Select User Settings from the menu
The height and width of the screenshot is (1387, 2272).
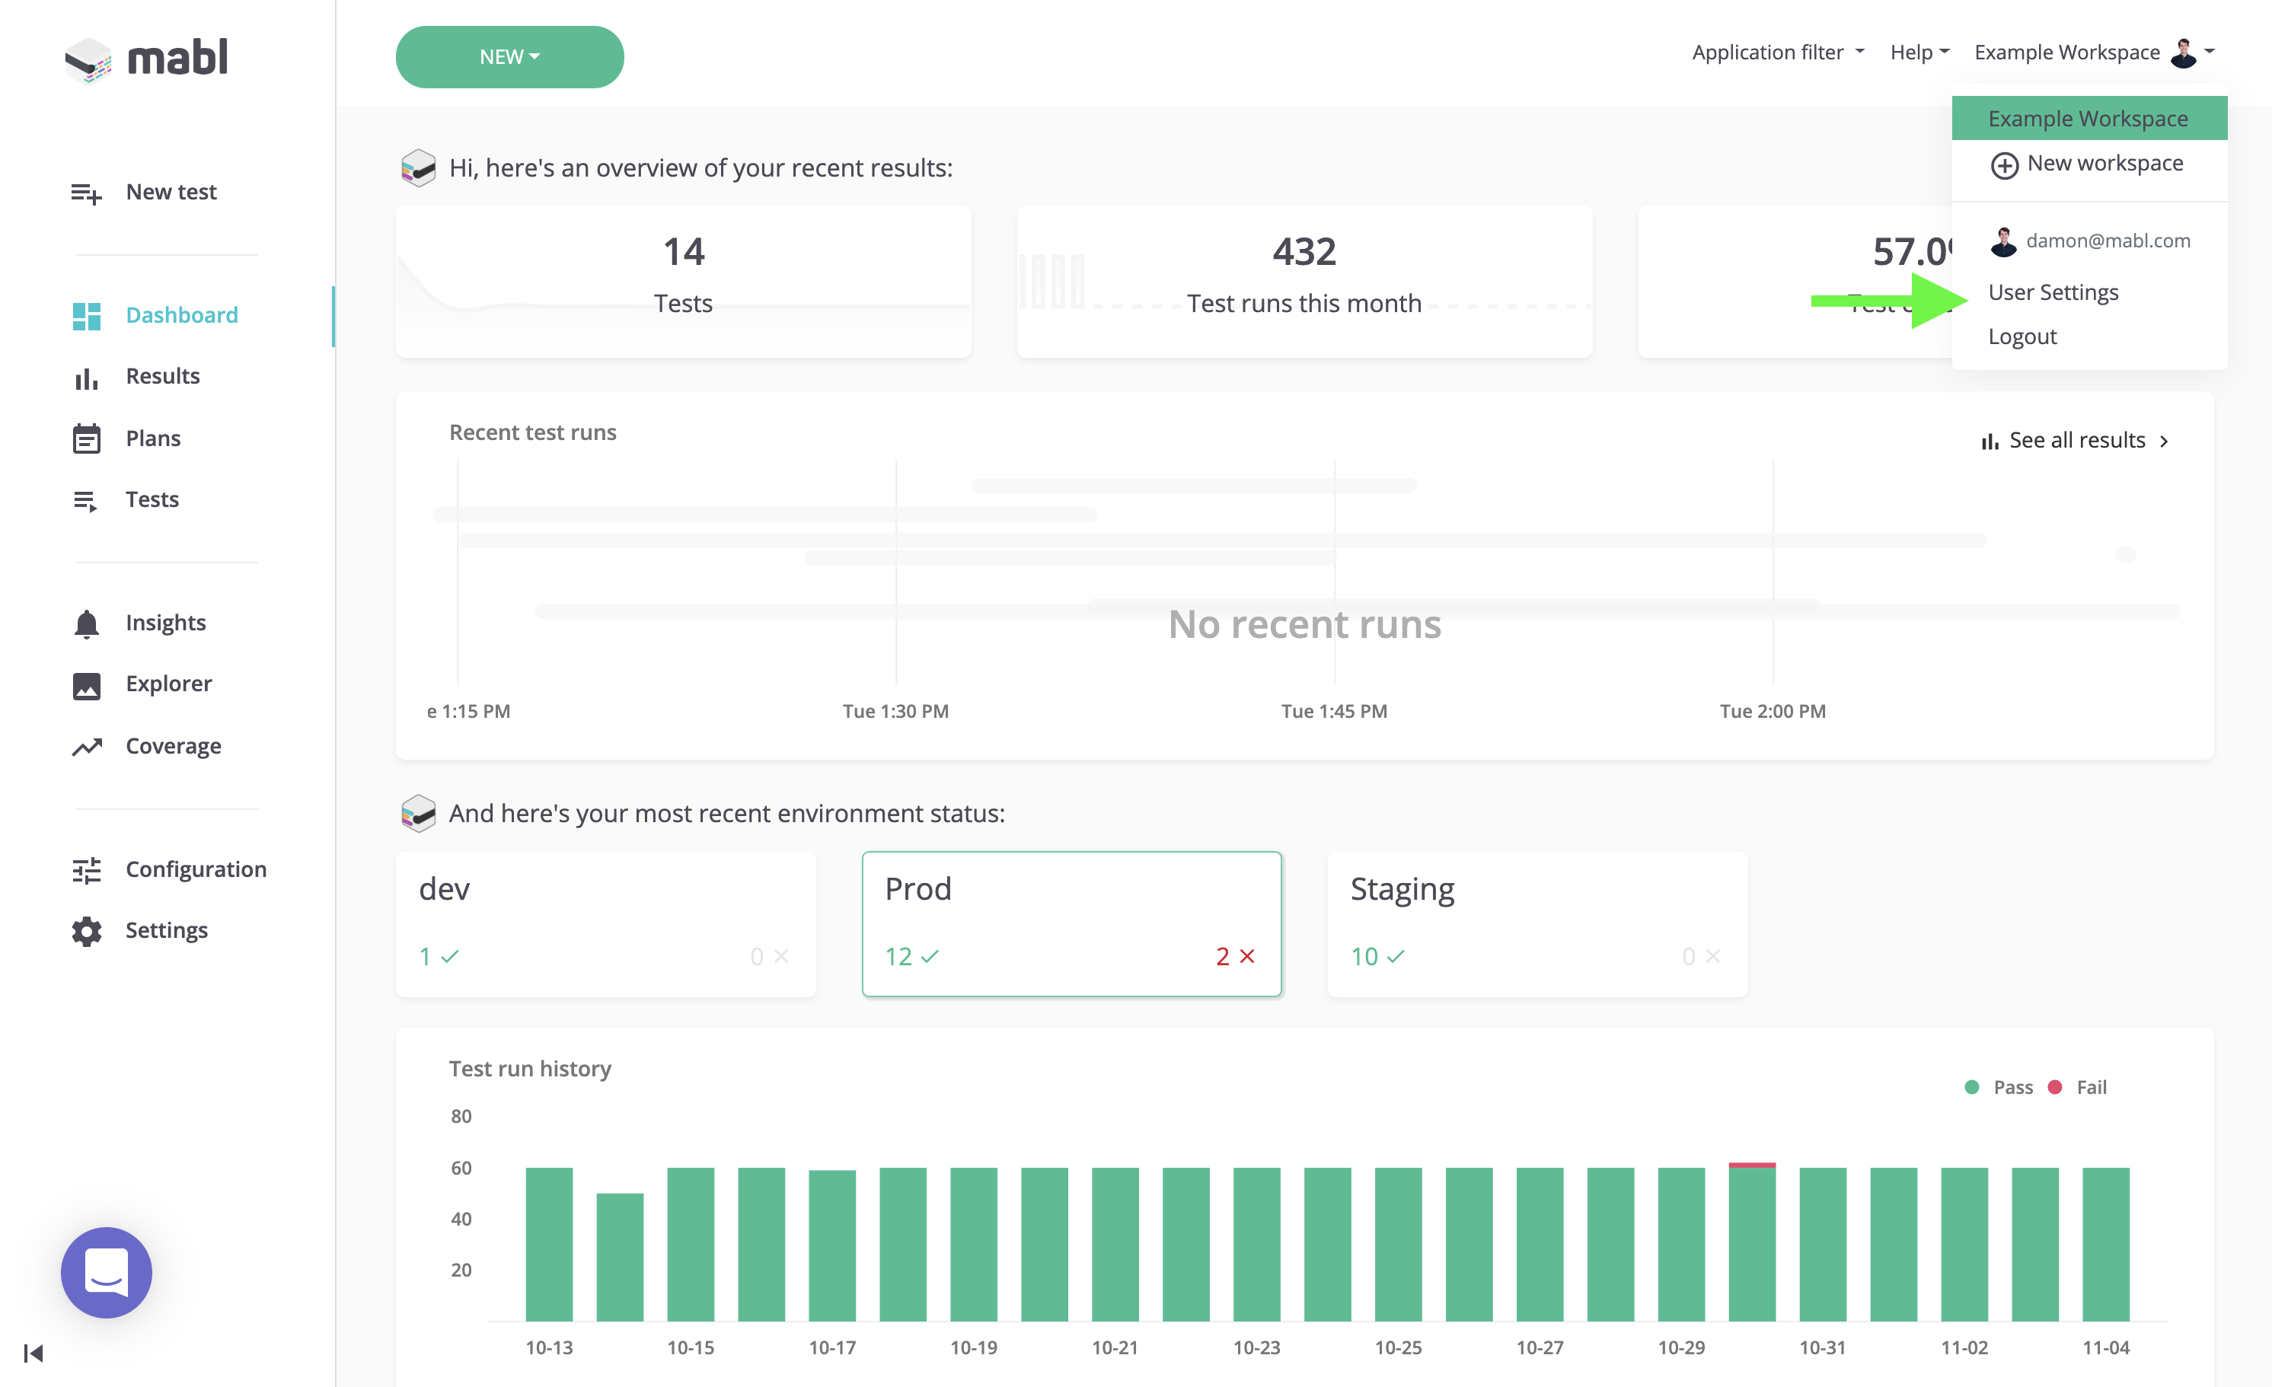click(x=2053, y=292)
